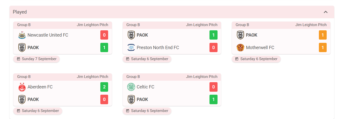This screenshot has height=119, width=340.
Task: Click the Newcastle United FC crest icon
Action: (x=22, y=35)
